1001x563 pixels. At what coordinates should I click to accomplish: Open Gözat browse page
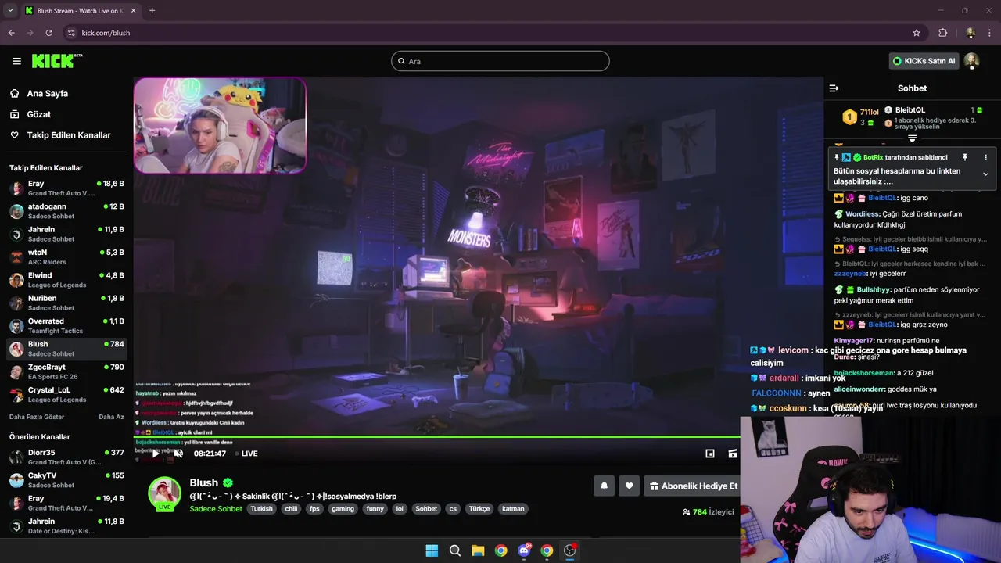point(39,114)
